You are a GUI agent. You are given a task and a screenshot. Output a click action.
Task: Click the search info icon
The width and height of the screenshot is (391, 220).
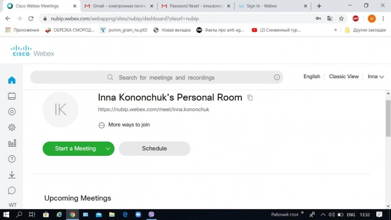pos(277,78)
